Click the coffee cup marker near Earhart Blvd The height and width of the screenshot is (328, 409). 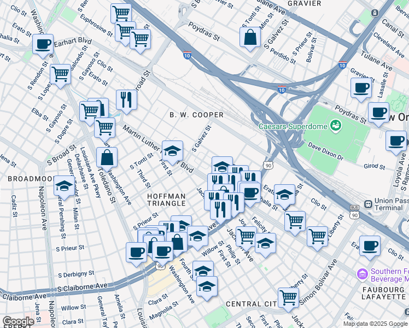tap(43, 45)
